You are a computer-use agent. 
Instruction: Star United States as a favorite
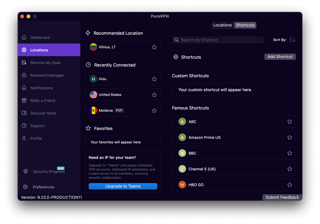click(154, 95)
